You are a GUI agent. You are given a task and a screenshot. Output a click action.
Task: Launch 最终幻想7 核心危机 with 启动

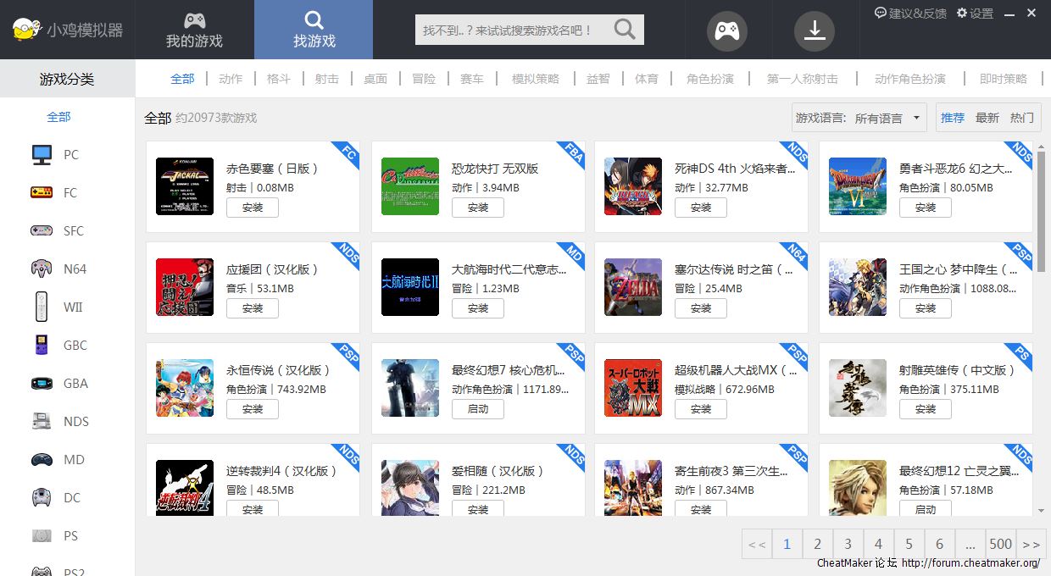tap(478, 409)
